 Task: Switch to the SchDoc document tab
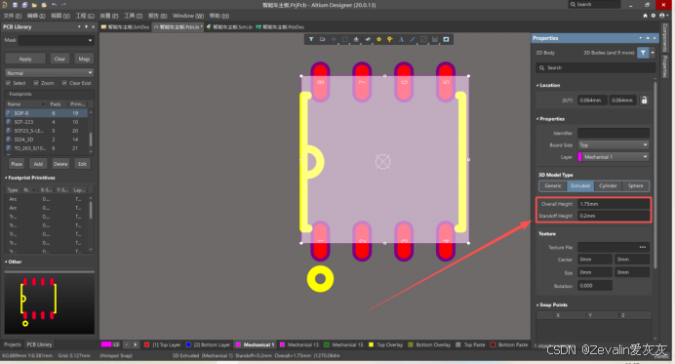point(125,26)
